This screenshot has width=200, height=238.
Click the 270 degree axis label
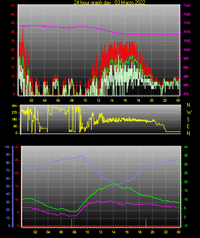[14, 113]
